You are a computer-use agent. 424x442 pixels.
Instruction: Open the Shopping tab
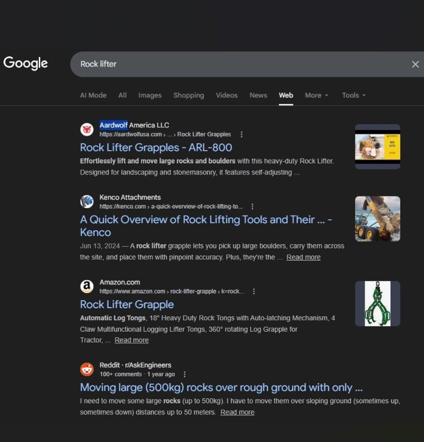(x=189, y=95)
